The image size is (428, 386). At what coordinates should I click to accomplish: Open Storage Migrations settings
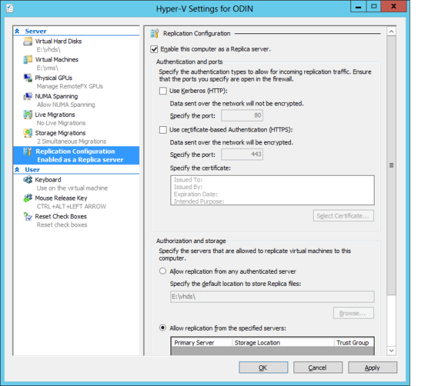point(60,133)
